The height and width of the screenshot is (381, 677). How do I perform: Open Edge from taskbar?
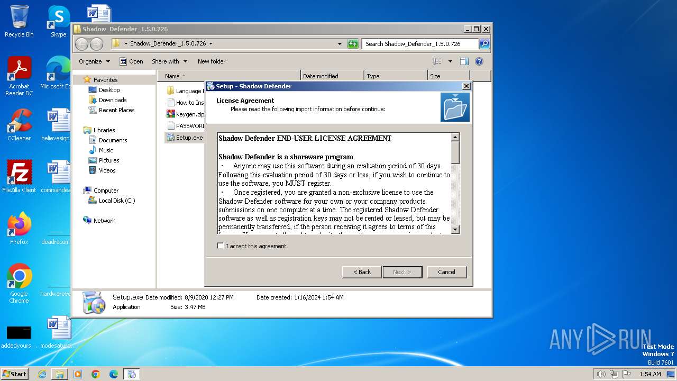pyautogui.click(x=113, y=374)
